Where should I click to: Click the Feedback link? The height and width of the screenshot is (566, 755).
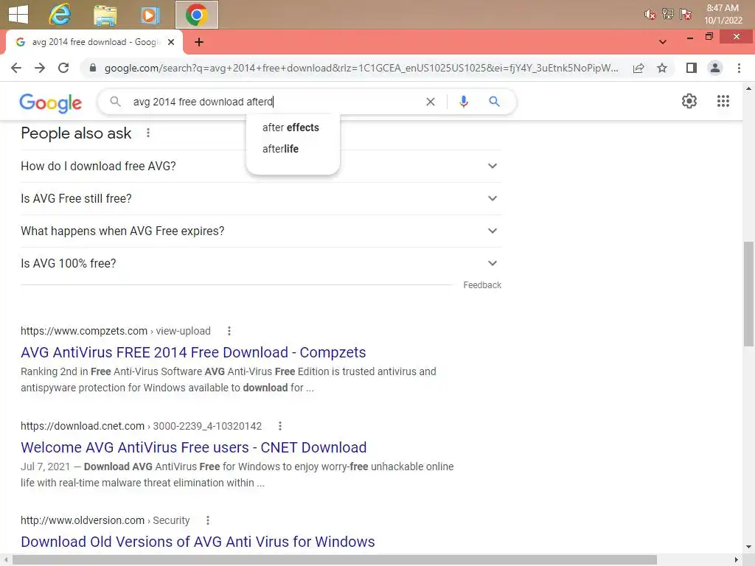pos(482,285)
